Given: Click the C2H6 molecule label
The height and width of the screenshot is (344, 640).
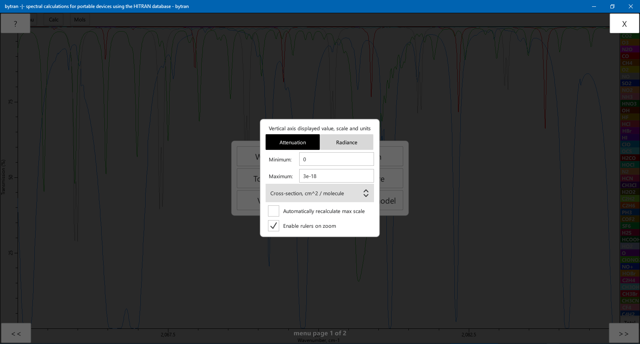Looking at the screenshot, I should (630, 206).
